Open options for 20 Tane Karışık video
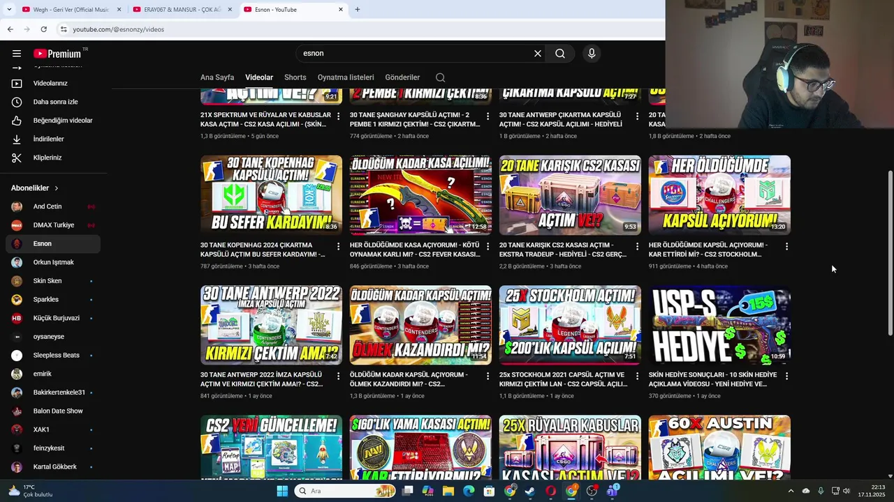 (x=637, y=246)
